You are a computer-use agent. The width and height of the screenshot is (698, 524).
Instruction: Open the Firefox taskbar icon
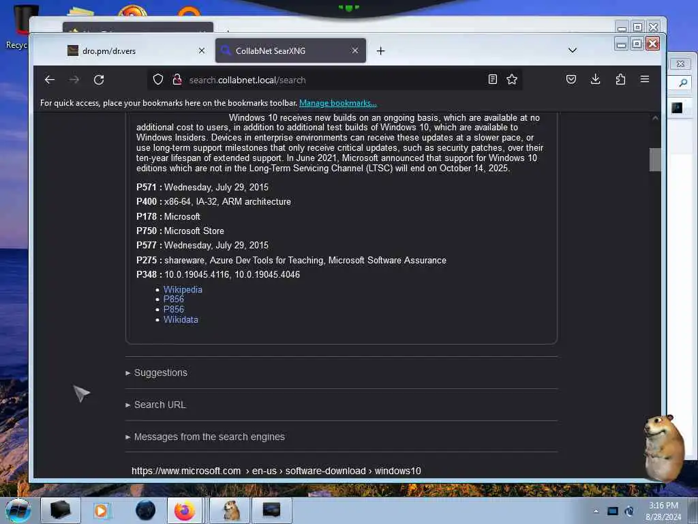[184, 510]
